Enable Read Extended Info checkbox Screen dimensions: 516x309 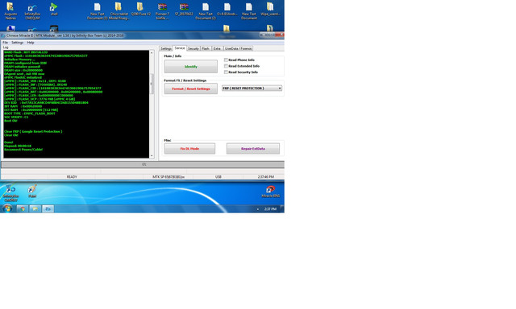(226, 66)
